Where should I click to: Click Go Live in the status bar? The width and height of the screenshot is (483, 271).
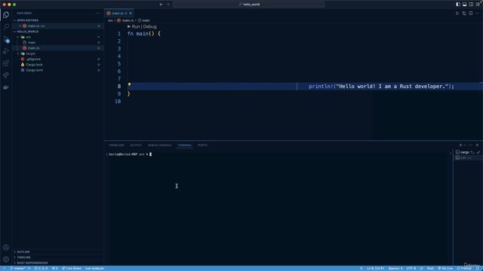(445, 268)
